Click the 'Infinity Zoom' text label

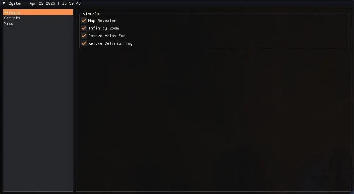[x=103, y=28]
